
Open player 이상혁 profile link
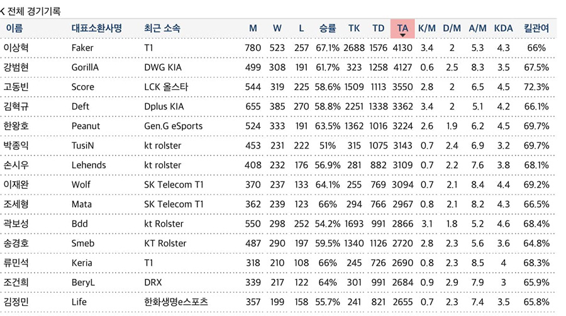click(16, 48)
